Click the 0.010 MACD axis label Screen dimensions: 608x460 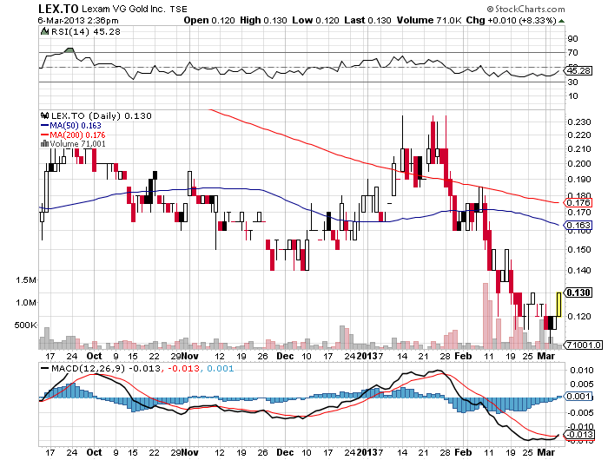pos(581,371)
